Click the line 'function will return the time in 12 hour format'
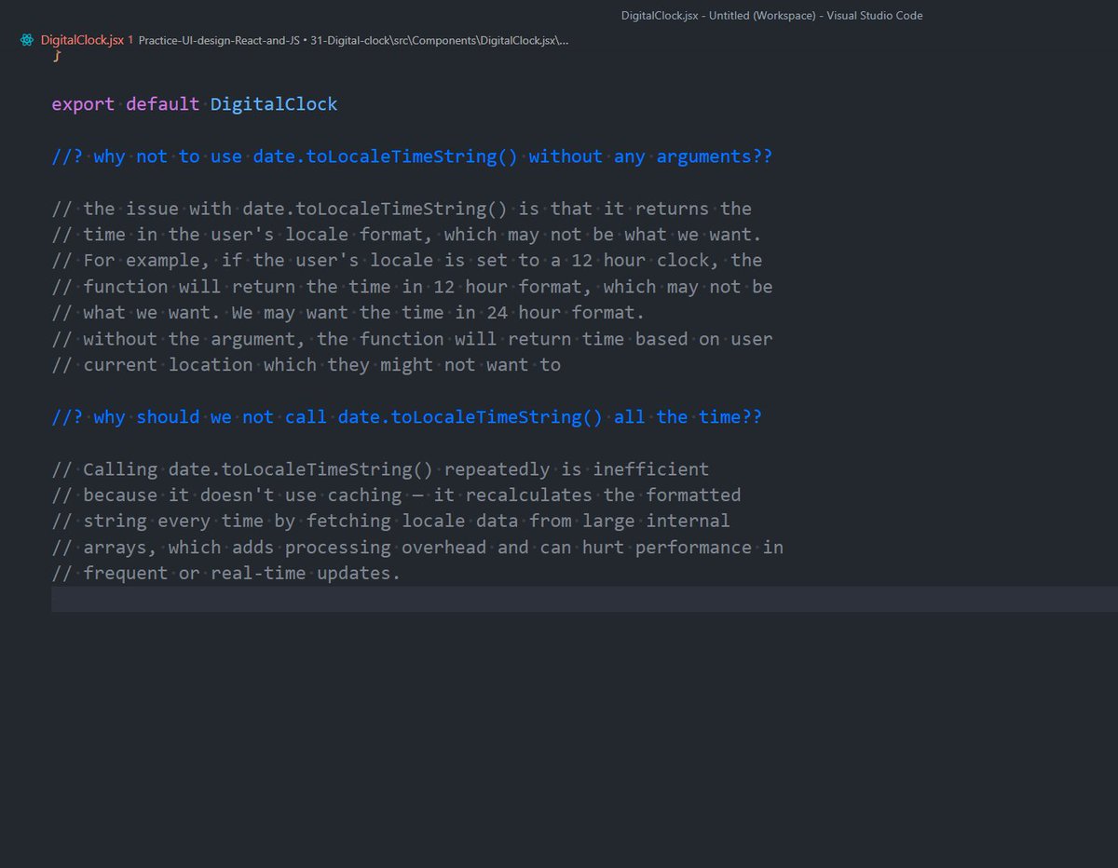The image size is (1118, 868). click(412, 287)
